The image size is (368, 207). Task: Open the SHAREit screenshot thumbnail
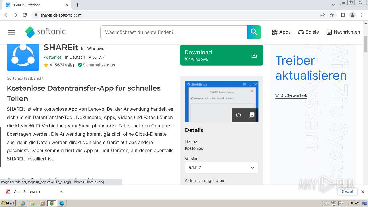pyautogui.click(x=222, y=101)
